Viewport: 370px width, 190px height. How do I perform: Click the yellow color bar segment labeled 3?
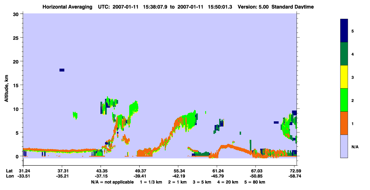pyautogui.click(x=344, y=77)
